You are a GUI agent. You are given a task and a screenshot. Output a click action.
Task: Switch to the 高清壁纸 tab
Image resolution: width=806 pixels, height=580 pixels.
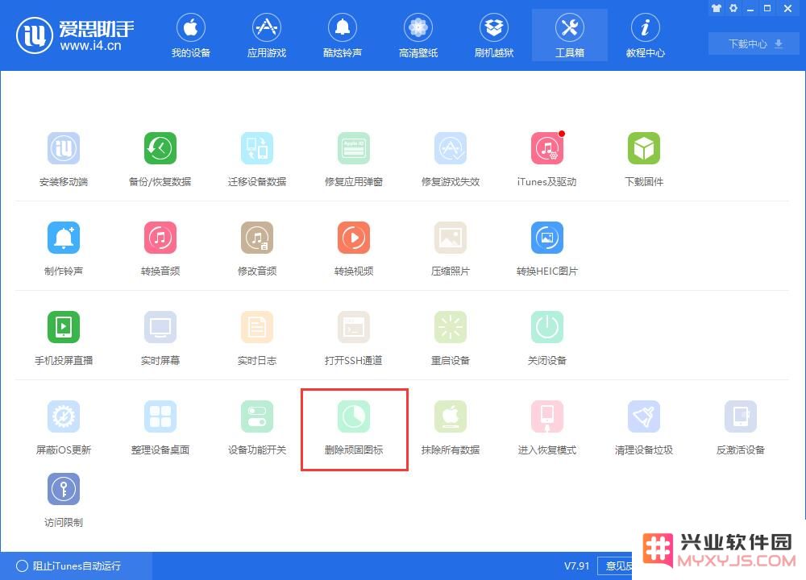tap(418, 35)
